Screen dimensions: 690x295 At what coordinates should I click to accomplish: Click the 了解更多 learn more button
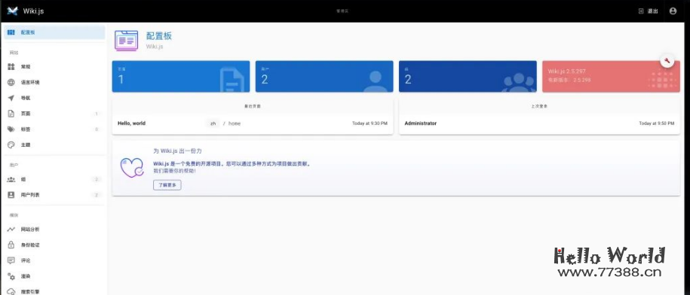coord(167,185)
